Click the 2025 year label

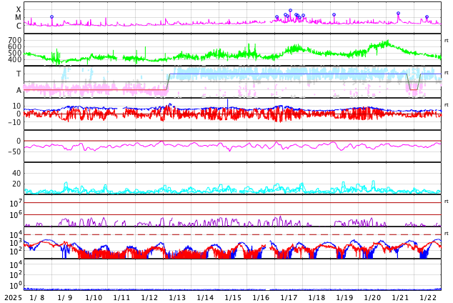tap(14, 297)
